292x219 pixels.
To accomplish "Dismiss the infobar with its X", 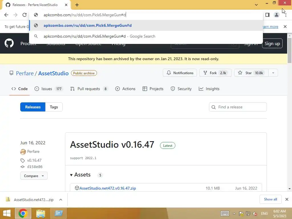I will point(285,27).
